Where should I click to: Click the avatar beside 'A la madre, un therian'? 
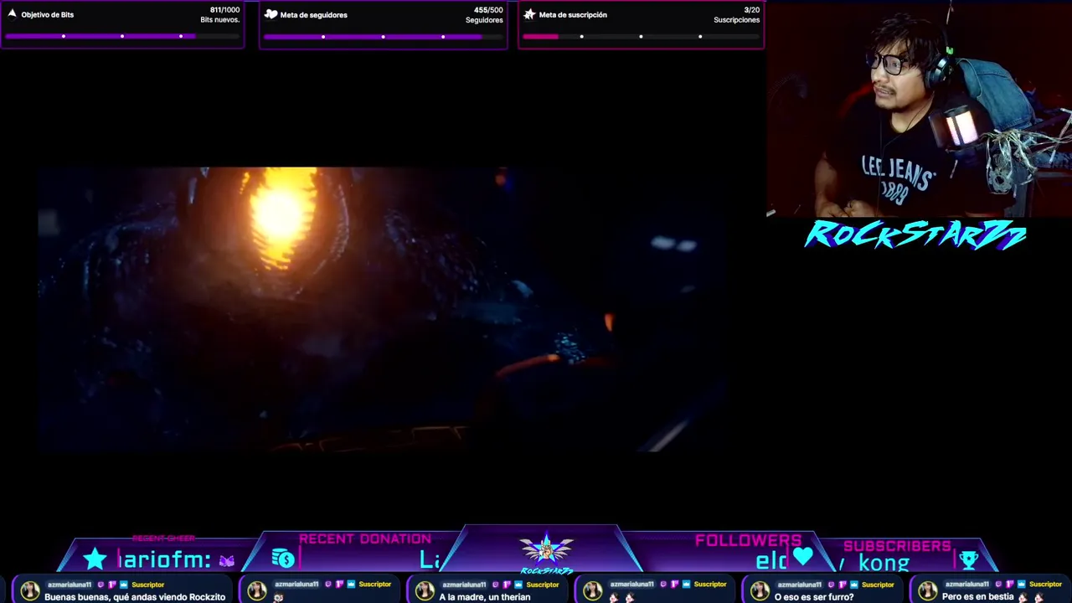coord(425,590)
